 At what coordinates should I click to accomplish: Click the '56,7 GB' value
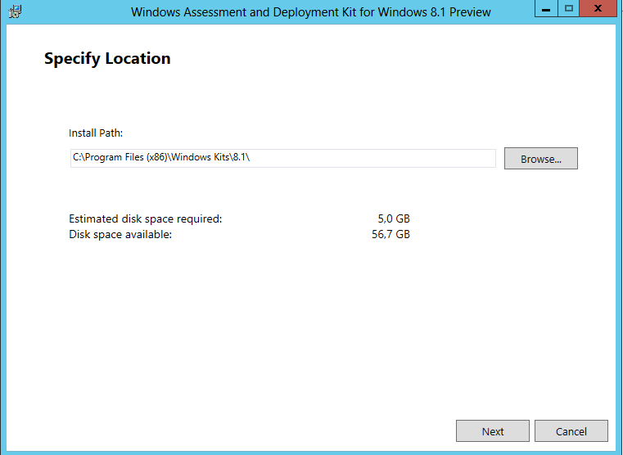pyautogui.click(x=391, y=235)
